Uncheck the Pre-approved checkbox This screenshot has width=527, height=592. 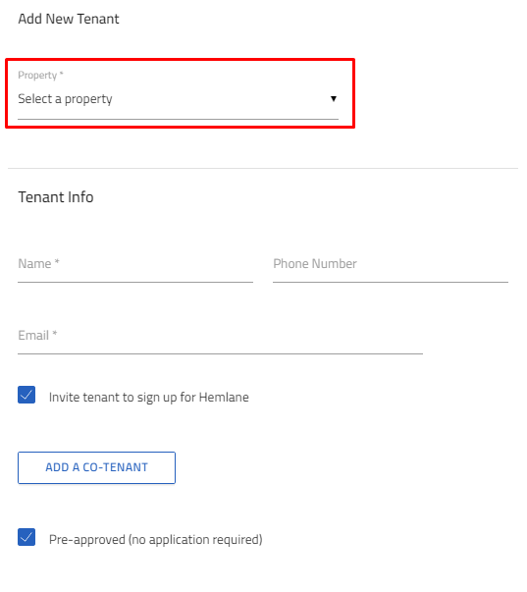click(26, 537)
